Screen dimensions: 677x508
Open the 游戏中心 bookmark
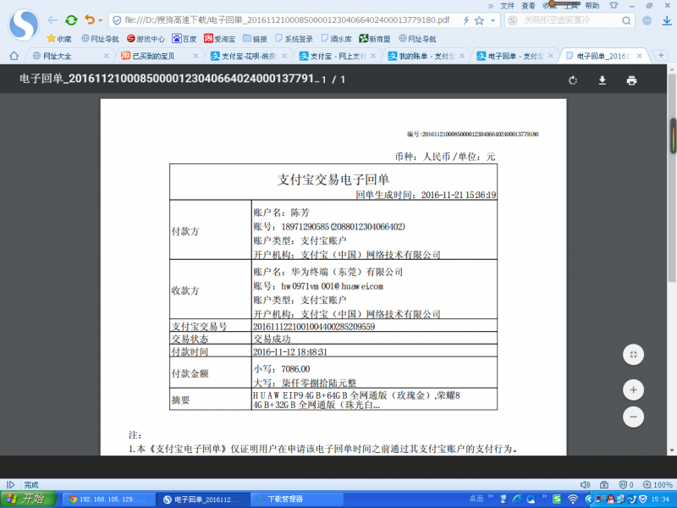[146, 39]
